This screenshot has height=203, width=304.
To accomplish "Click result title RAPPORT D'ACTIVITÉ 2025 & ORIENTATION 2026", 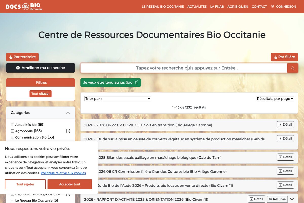I will (146, 199).
